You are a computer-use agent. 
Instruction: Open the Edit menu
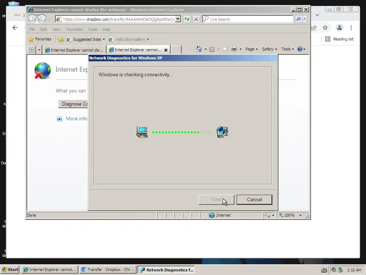[44, 29]
